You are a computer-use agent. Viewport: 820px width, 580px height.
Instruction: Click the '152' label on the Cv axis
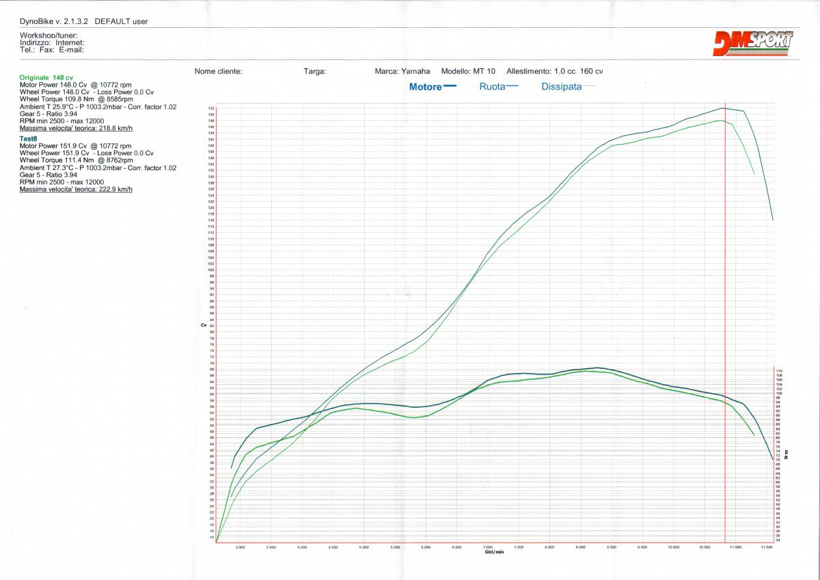211,109
